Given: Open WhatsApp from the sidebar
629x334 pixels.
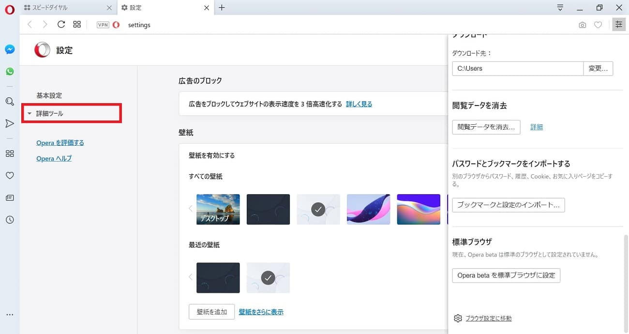Looking at the screenshot, I should pos(10,72).
